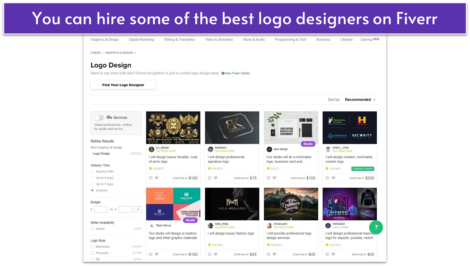Favorite the mikhael22 mascot logo gig
Image resolution: width=470 pixels, height=266 pixels.
point(333,254)
